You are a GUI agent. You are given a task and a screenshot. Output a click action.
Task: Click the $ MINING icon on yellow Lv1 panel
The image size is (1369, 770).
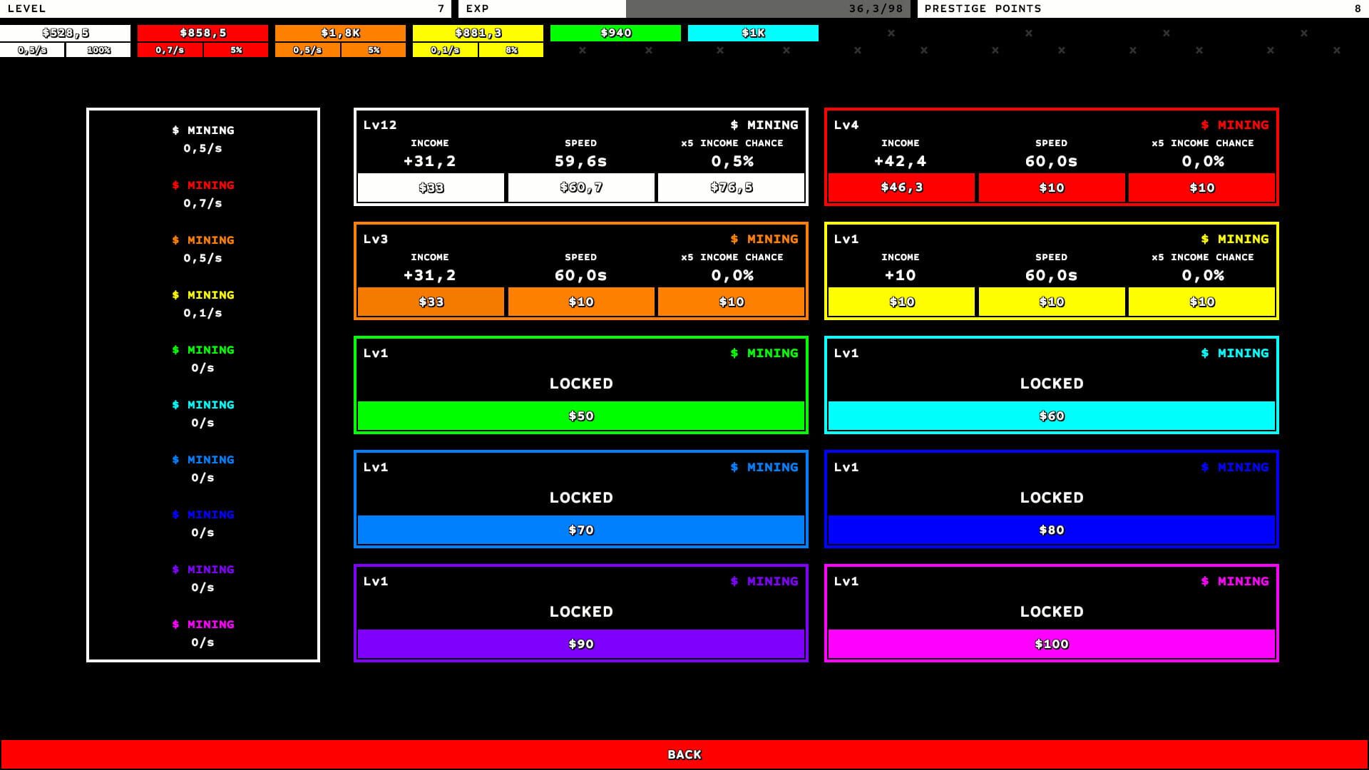[x=1234, y=239]
